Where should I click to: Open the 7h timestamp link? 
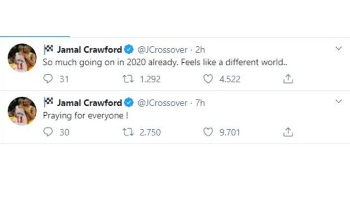point(200,103)
